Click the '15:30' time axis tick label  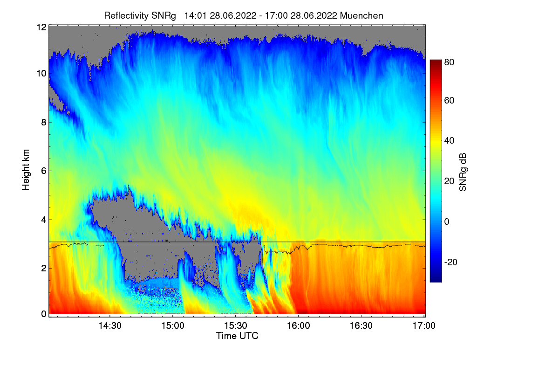235,325
